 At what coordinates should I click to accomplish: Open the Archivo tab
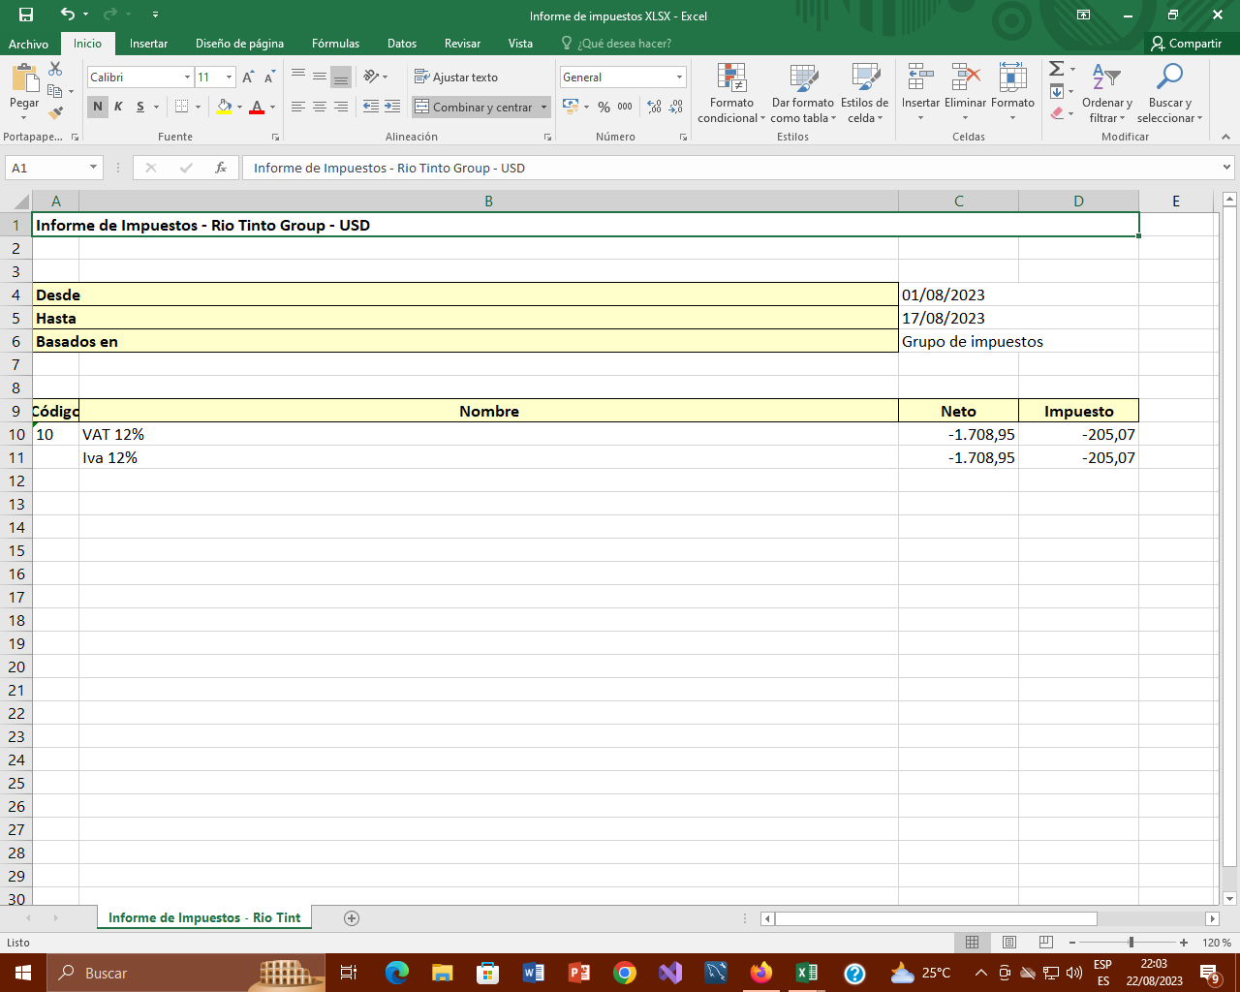point(28,44)
